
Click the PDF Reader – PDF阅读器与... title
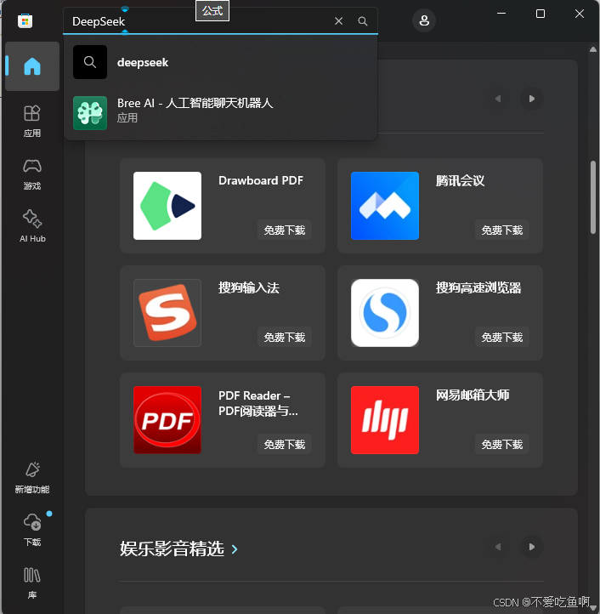coord(258,403)
